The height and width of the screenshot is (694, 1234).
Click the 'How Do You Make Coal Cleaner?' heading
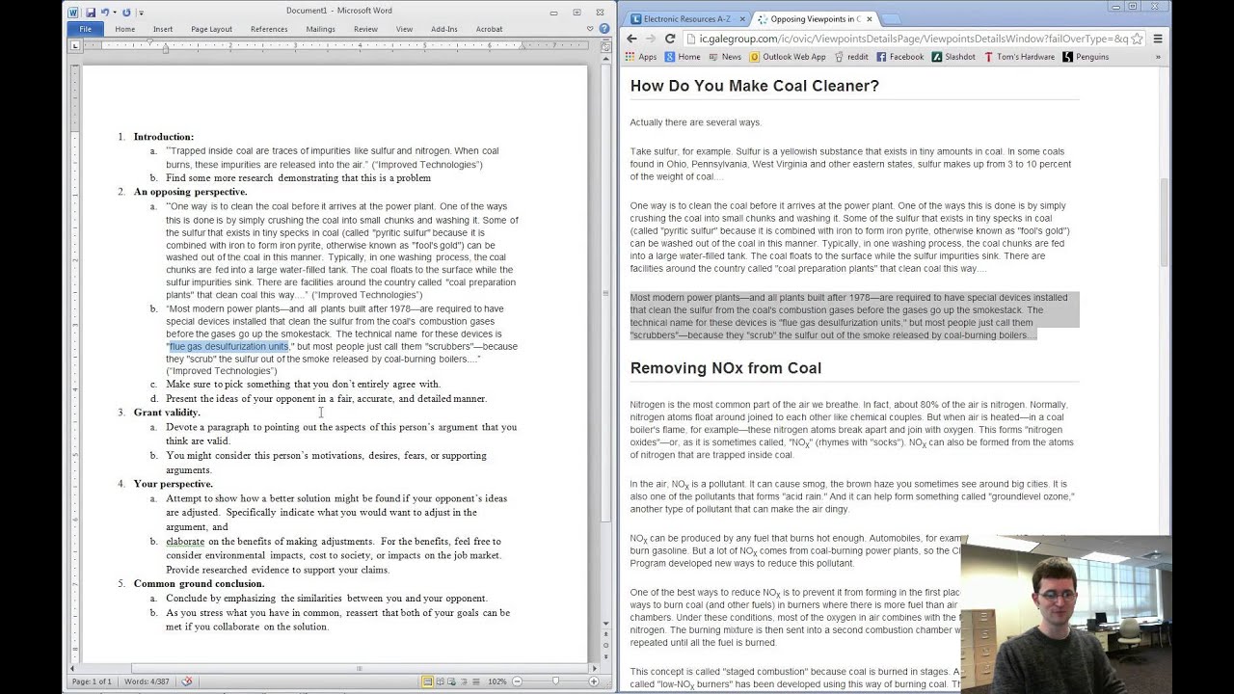(755, 86)
